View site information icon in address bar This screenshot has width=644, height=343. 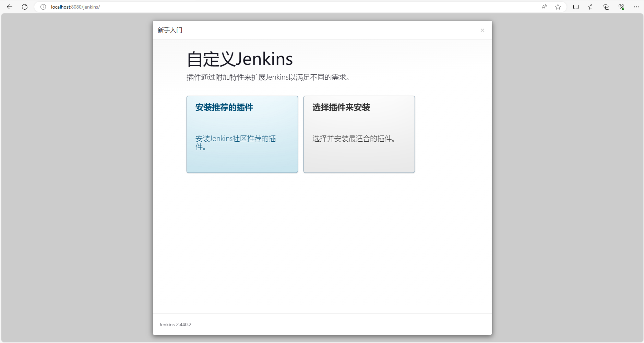coord(43,7)
